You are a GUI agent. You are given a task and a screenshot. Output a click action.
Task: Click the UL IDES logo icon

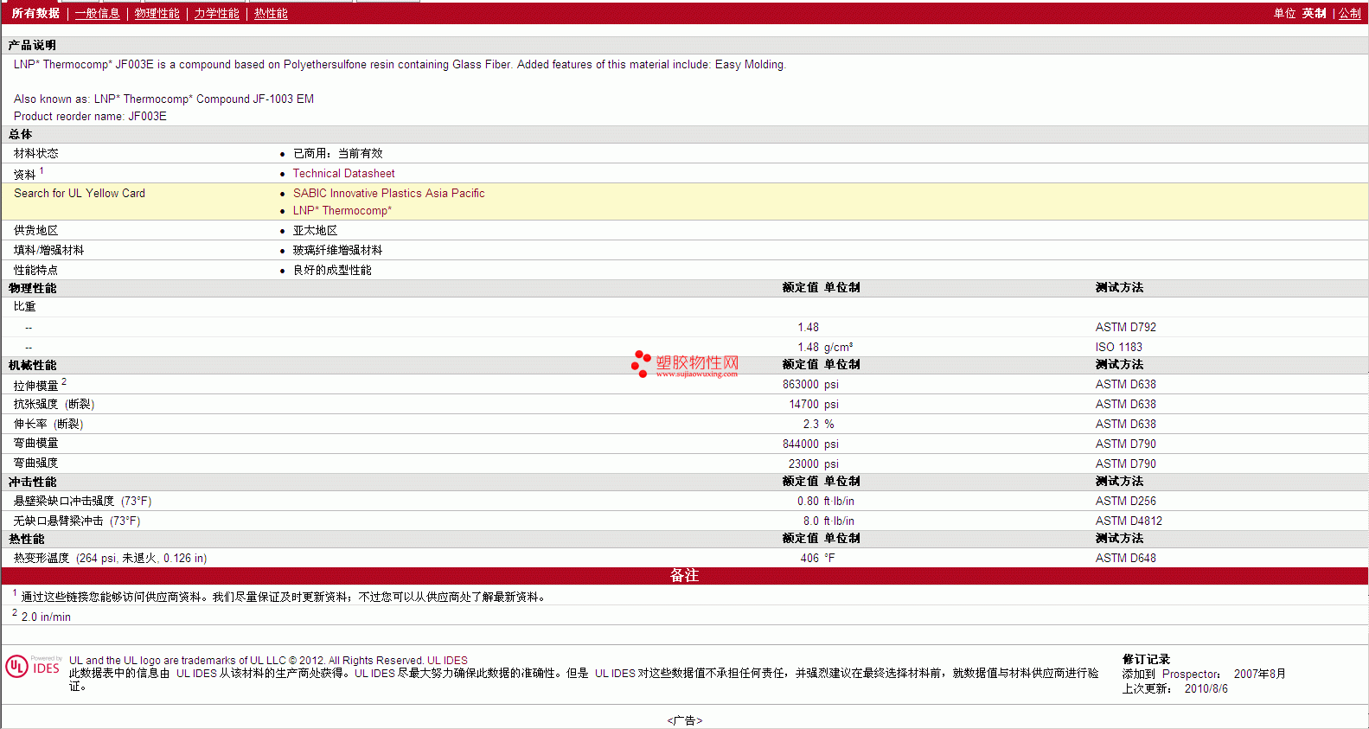[x=34, y=666]
